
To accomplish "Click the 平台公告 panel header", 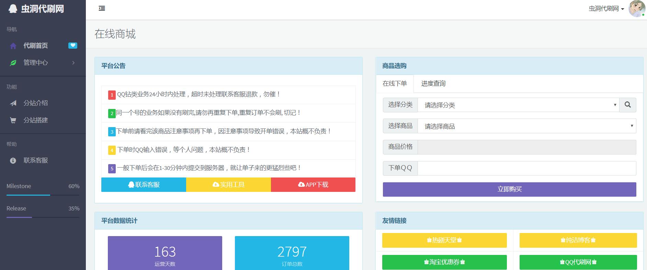I will pyautogui.click(x=228, y=66).
